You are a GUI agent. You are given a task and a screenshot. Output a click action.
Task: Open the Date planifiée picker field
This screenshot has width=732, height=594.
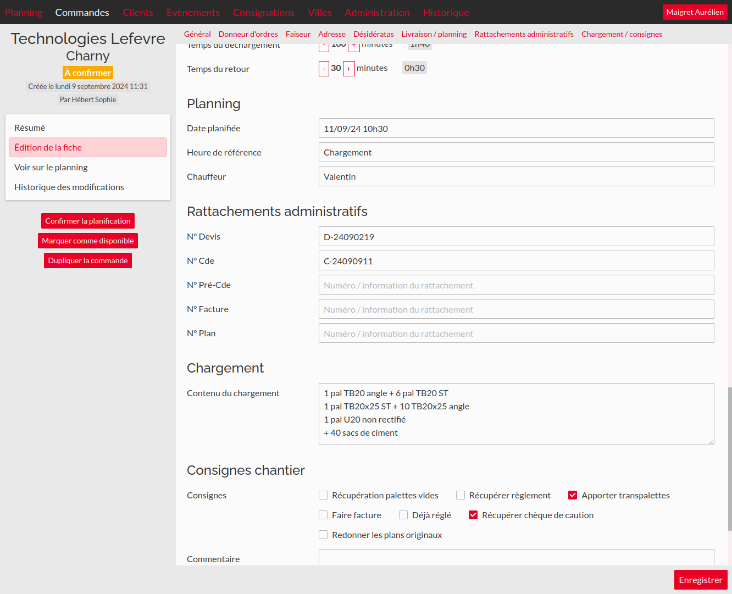tap(516, 128)
